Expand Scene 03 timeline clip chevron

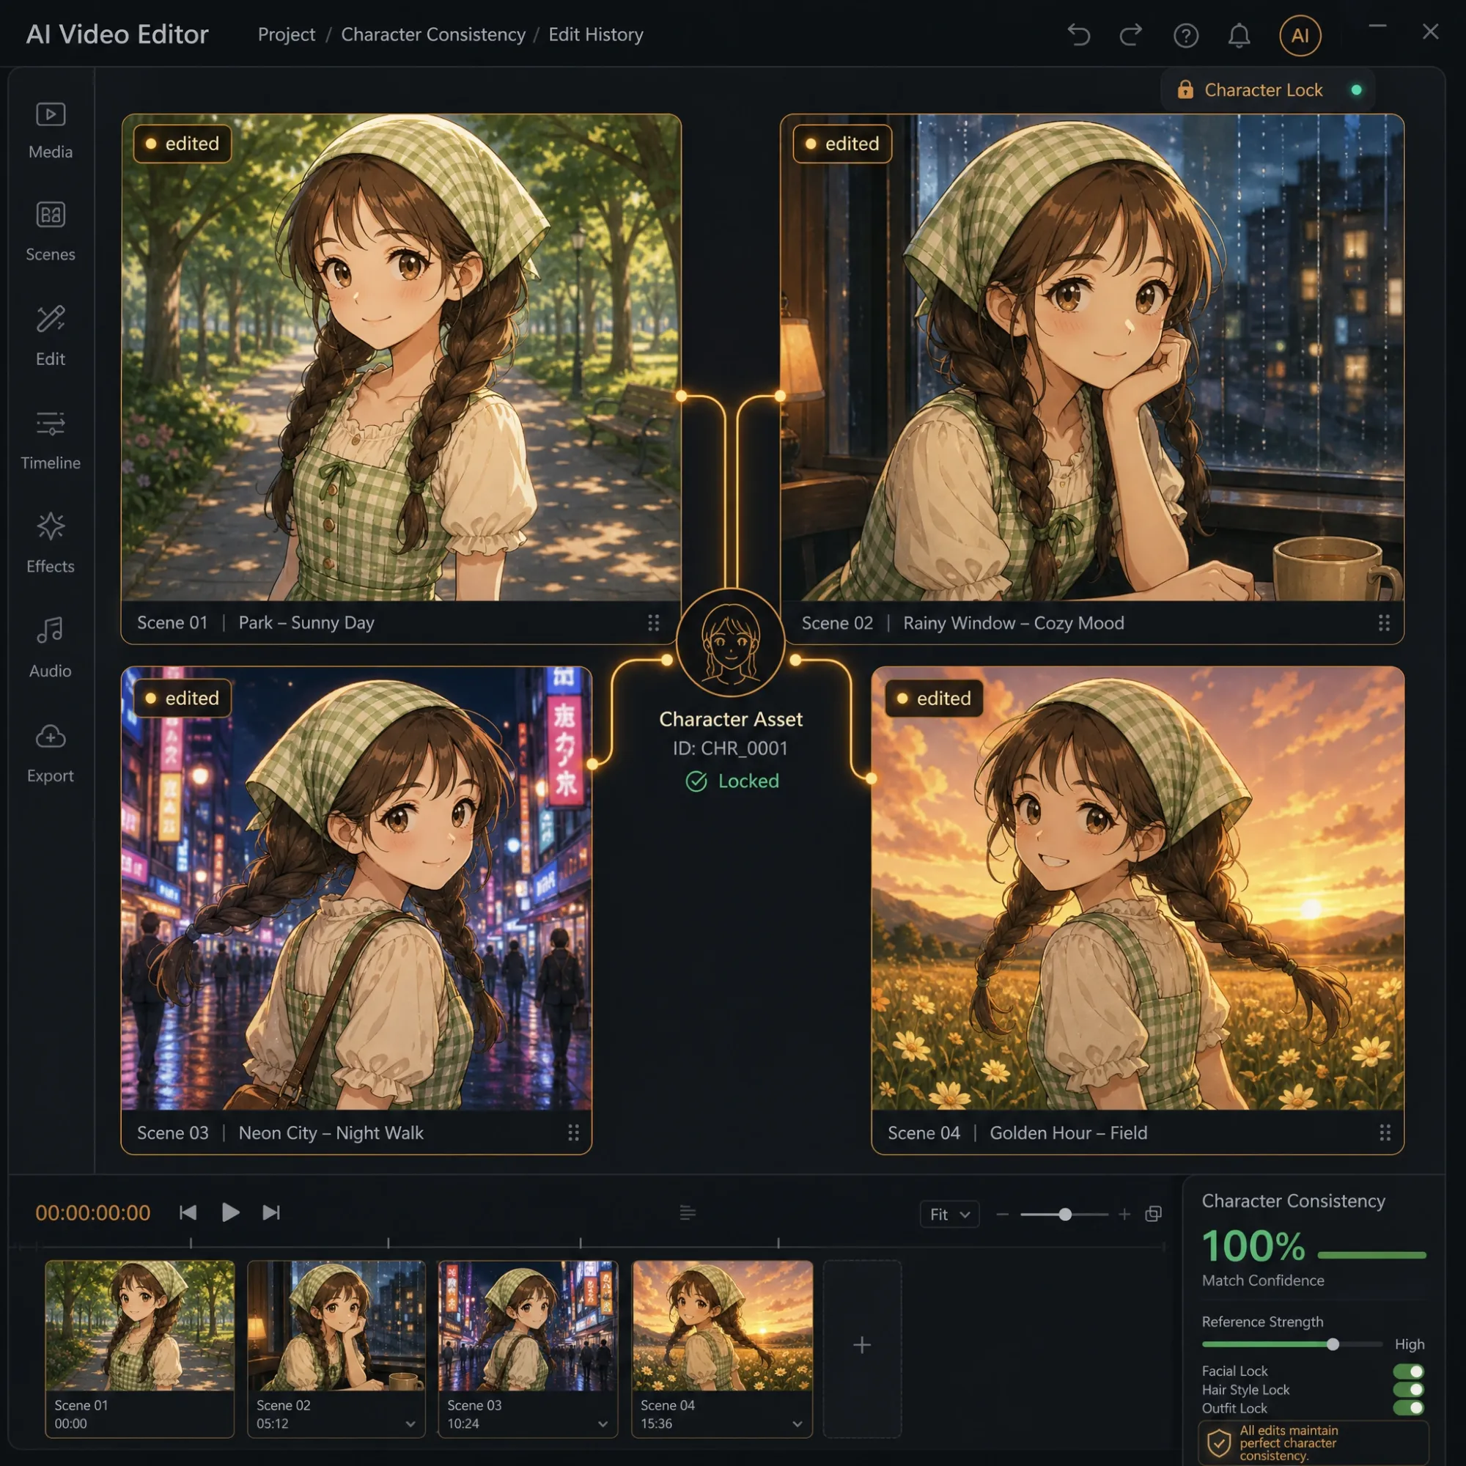(603, 1424)
